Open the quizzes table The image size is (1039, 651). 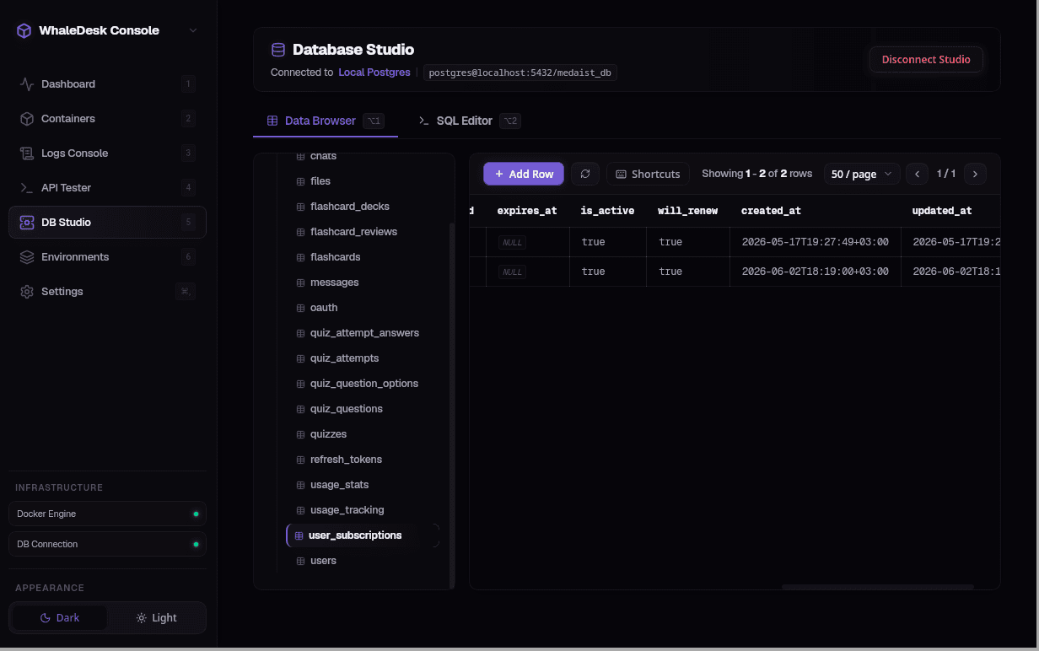click(x=363, y=434)
